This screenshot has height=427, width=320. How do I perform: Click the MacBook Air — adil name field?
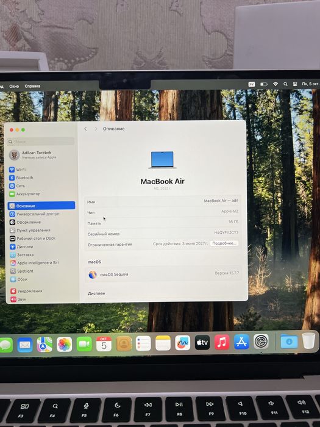tap(221, 201)
